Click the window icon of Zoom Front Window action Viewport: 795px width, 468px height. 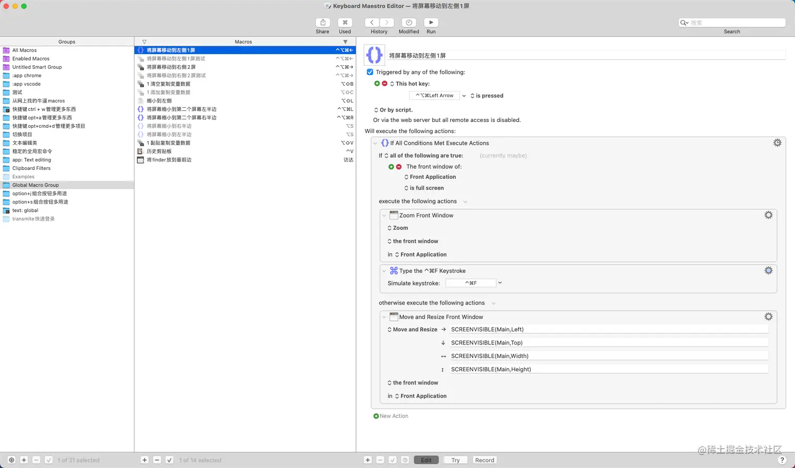click(x=394, y=215)
